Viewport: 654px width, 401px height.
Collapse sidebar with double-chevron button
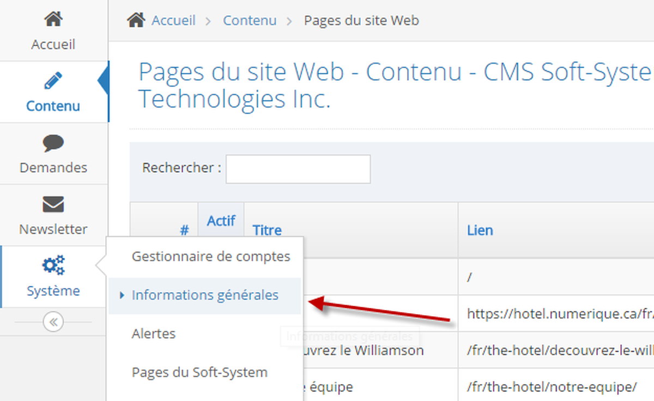53,322
